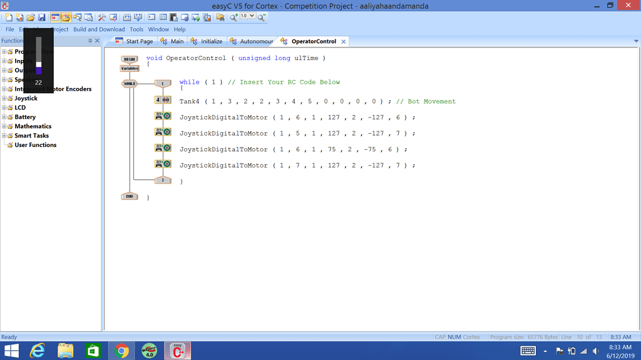Click the first JoystickDigitalToMotor block icon
Image resolution: width=641 pixels, height=360 pixels.
pyautogui.click(x=163, y=116)
